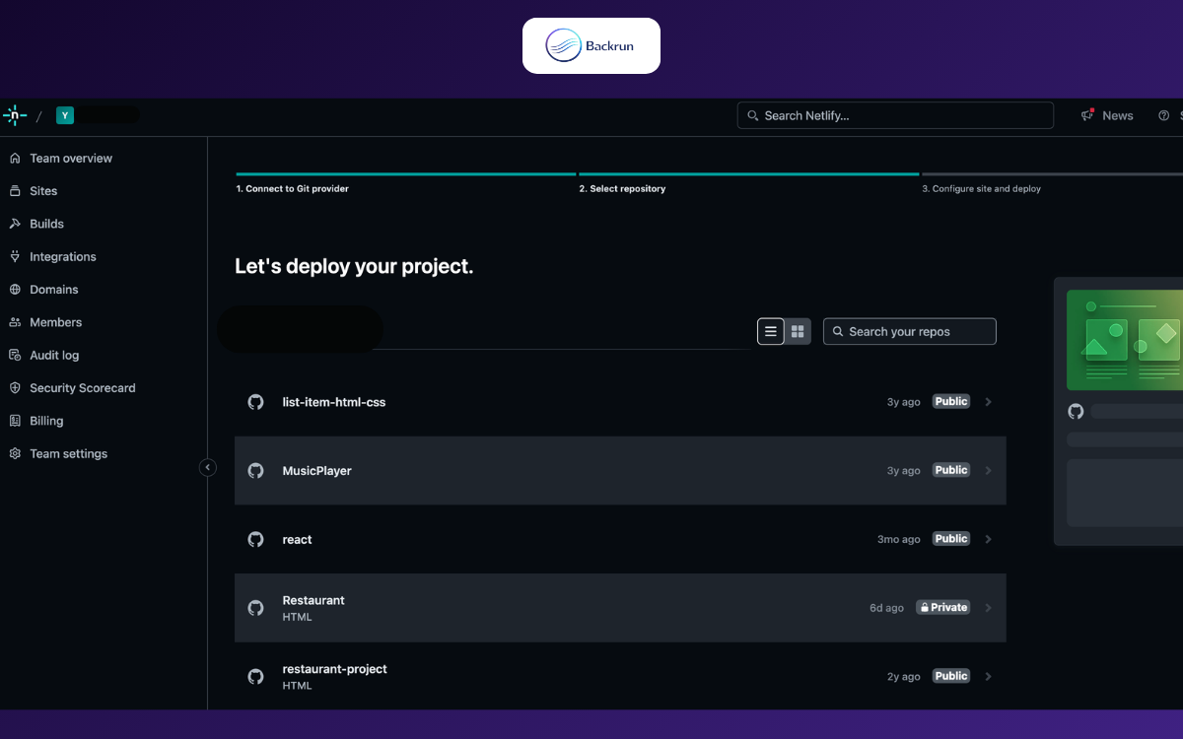
Task: Click the Netlify logo icon
Action: click(15, 115)
